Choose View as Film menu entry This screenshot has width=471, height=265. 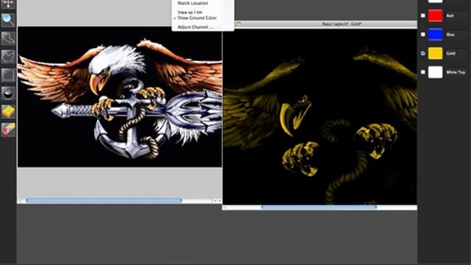tap(190, 12)
